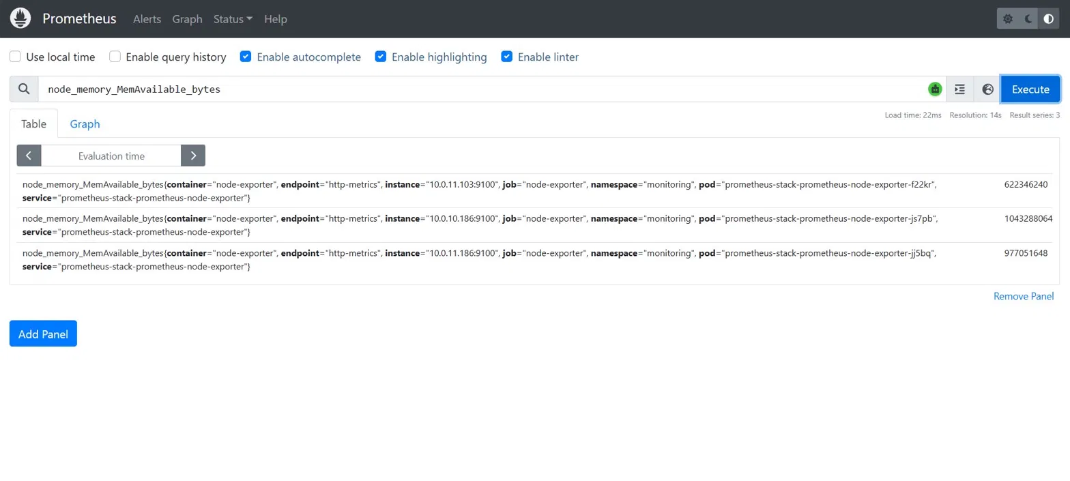Open the metrics explorer globe icon
This screenshot has height=481, width=1070.
pyautogui.click(x=987, y=89)
